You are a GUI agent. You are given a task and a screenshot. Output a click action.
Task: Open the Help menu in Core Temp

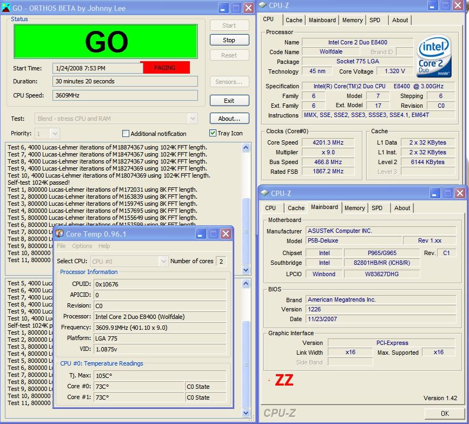tap(104, 246)
